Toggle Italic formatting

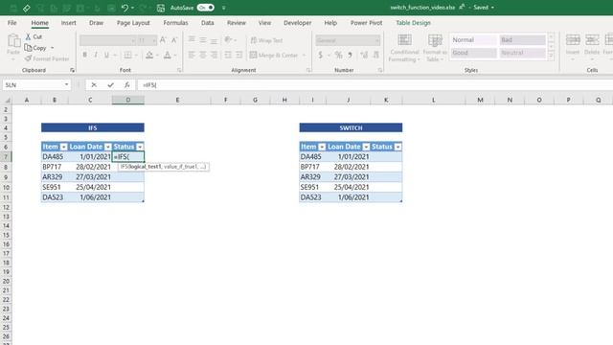[x=96, y=56]
